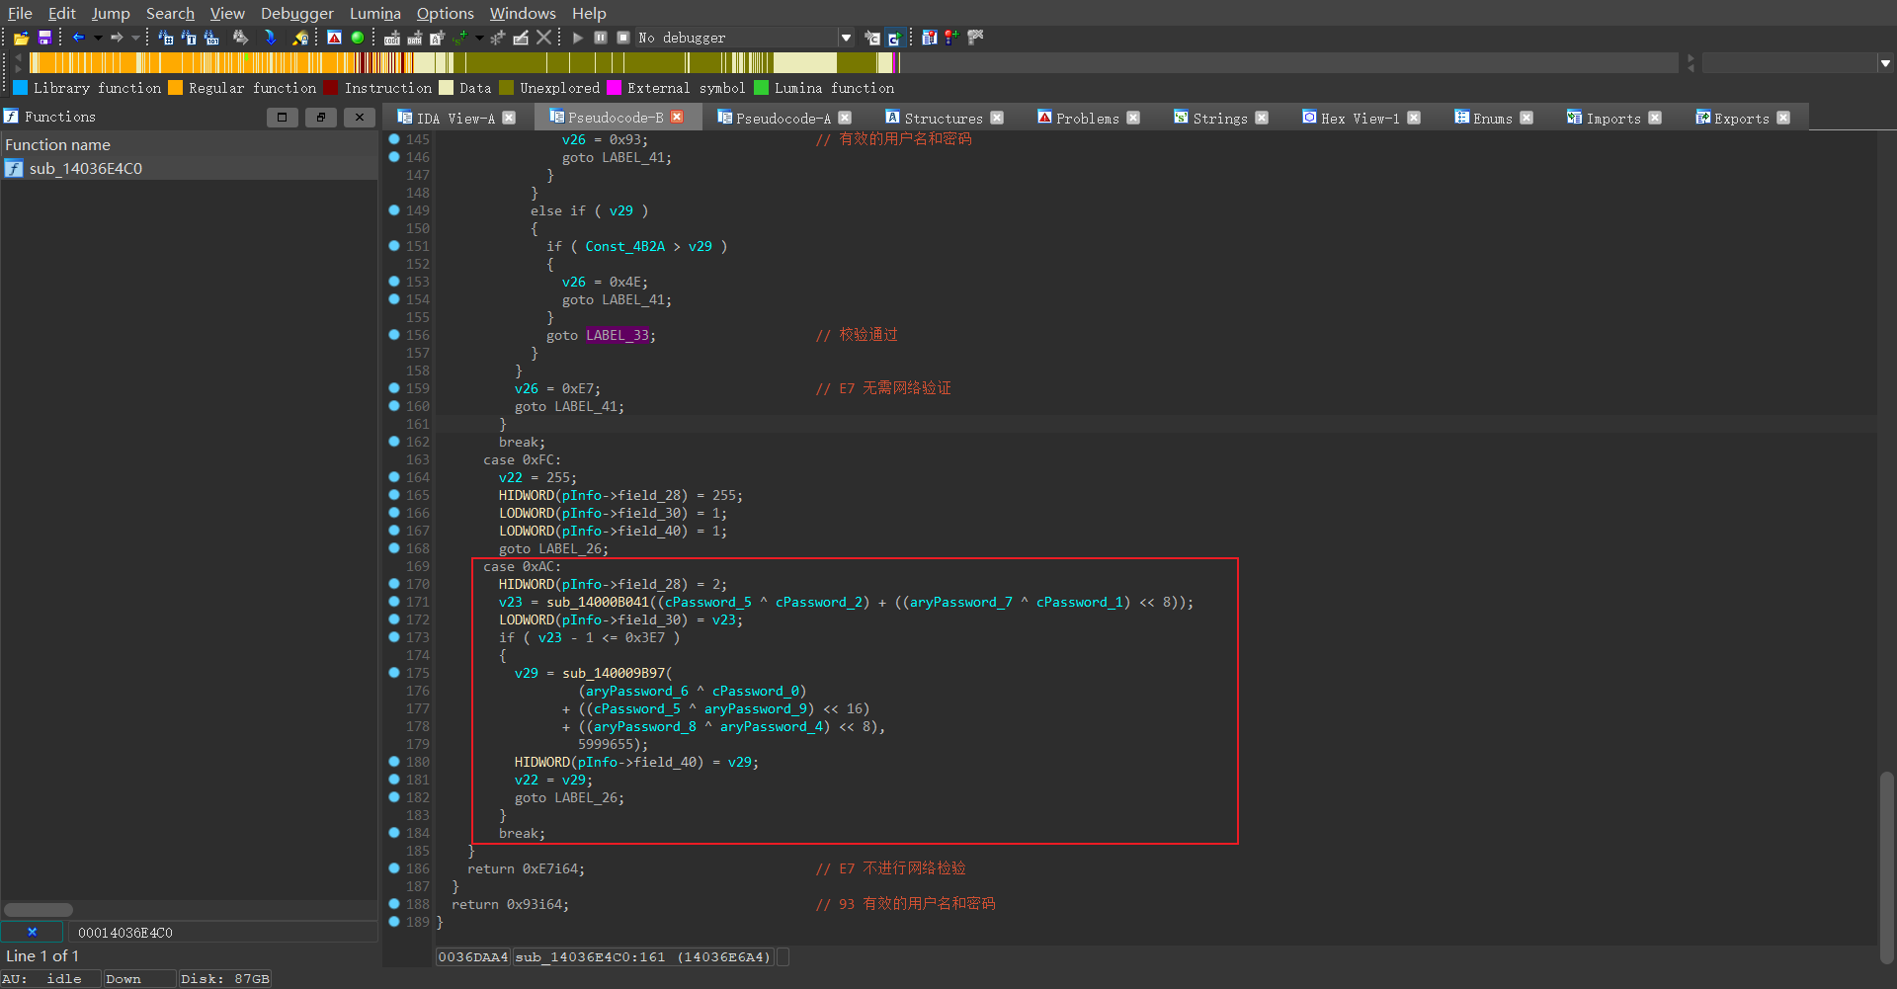Click the Open file toolbar icon

pos(21,38)
